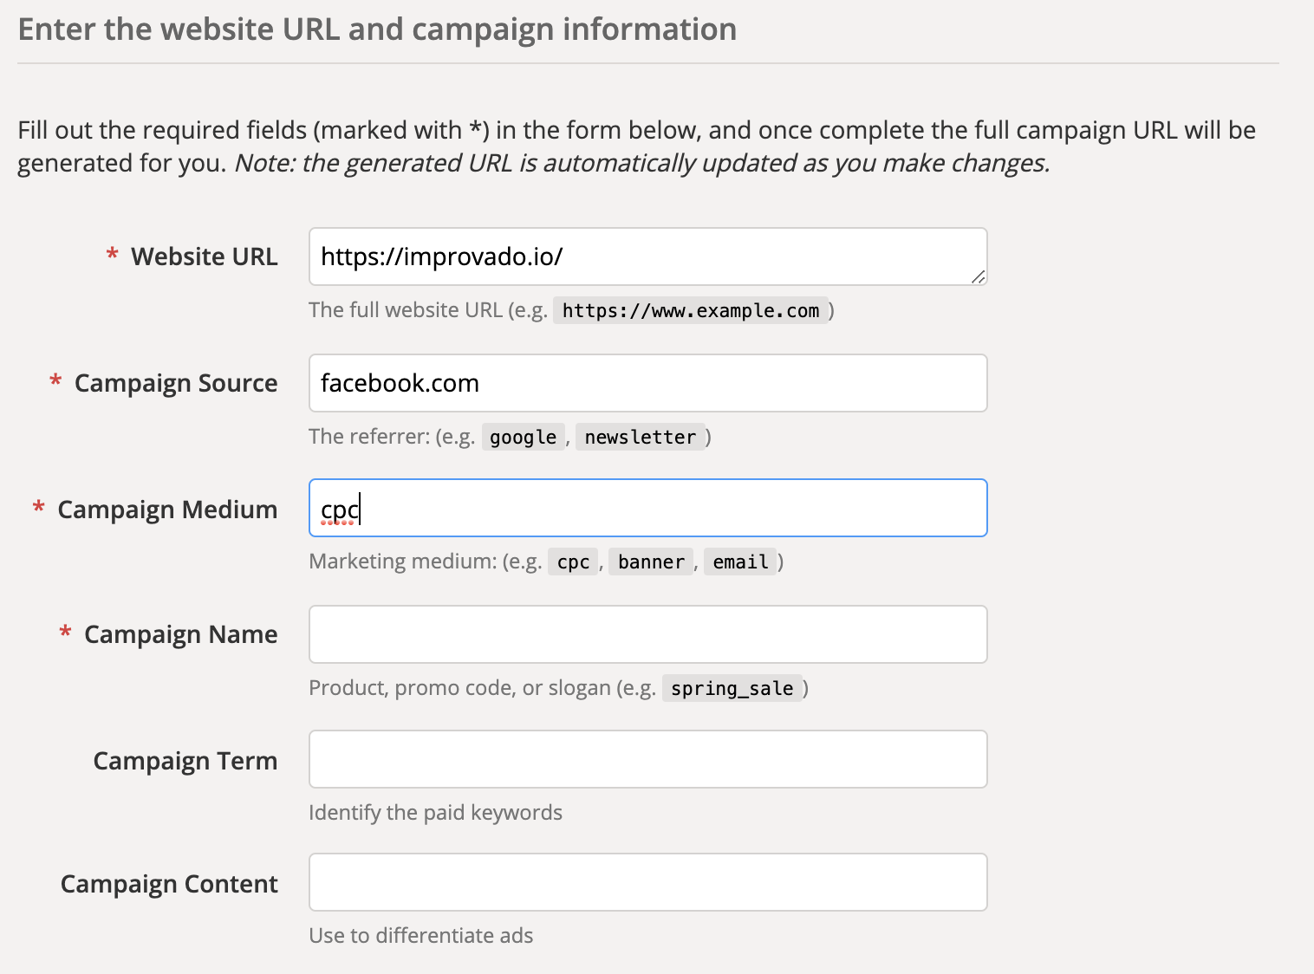This screenshot has height=974, width=1314.
Task: Click the email example code tag
Action: click(x=740, y=562)
